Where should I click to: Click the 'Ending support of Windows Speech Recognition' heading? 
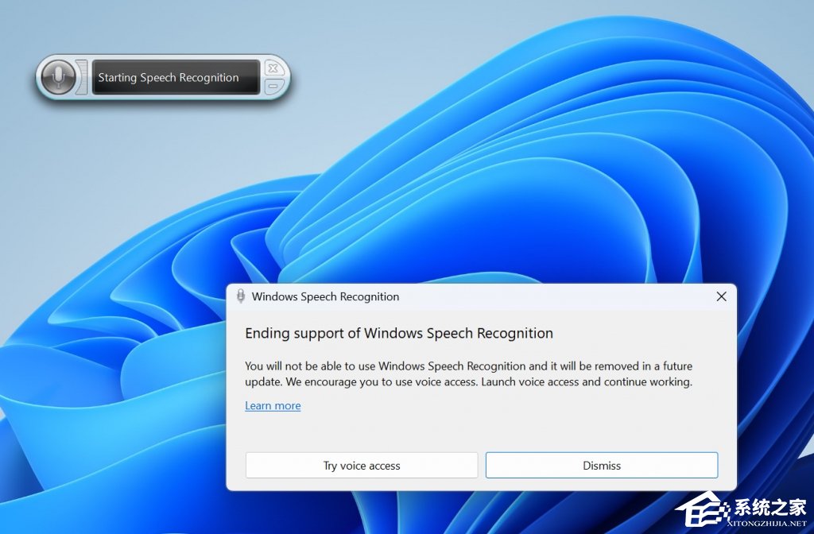(398, 333)
